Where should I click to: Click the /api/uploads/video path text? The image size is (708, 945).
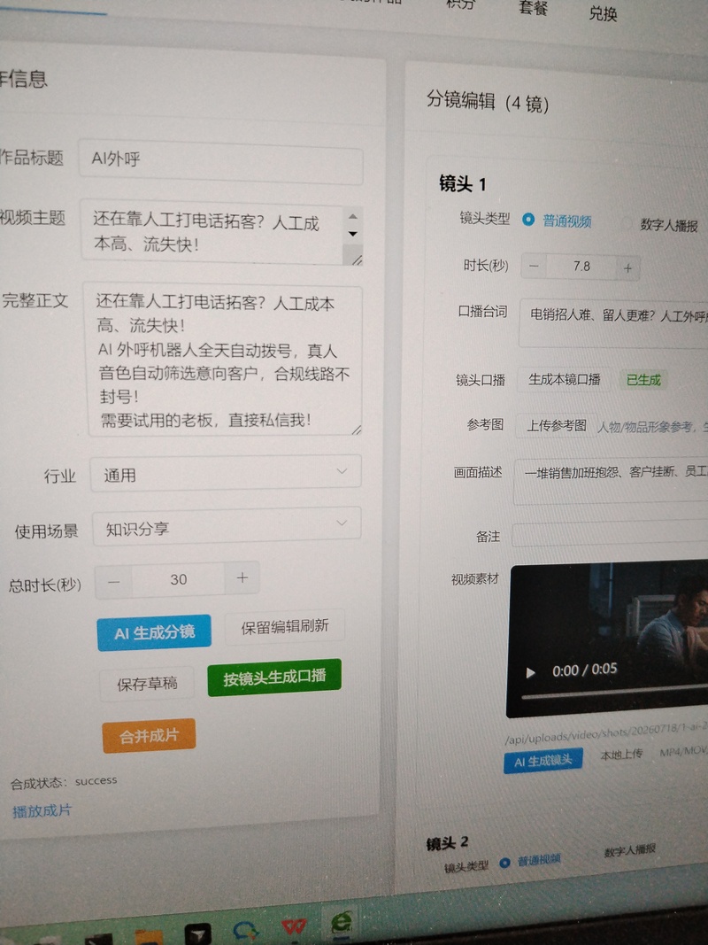(605, 732)
